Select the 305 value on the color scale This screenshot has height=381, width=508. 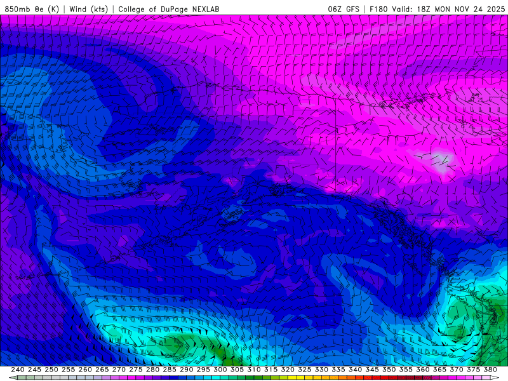(237, 370)
